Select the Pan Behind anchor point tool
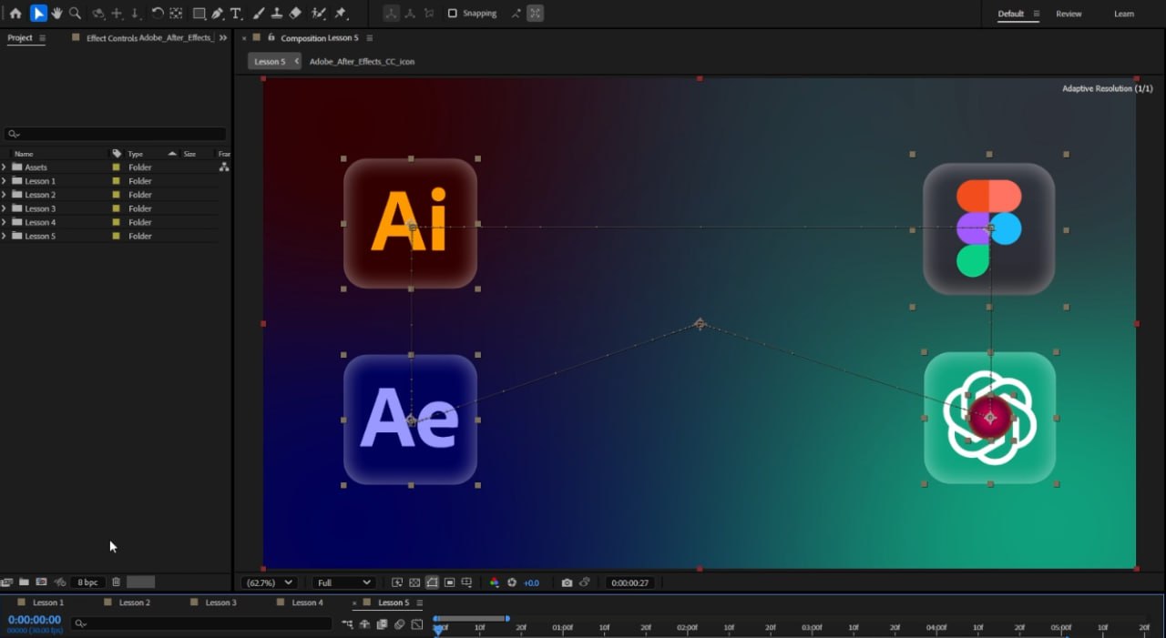The image size is (1166, 638). click(x=176, y=14)
